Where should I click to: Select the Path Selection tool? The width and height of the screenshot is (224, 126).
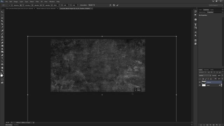click(x=2, y=61)
